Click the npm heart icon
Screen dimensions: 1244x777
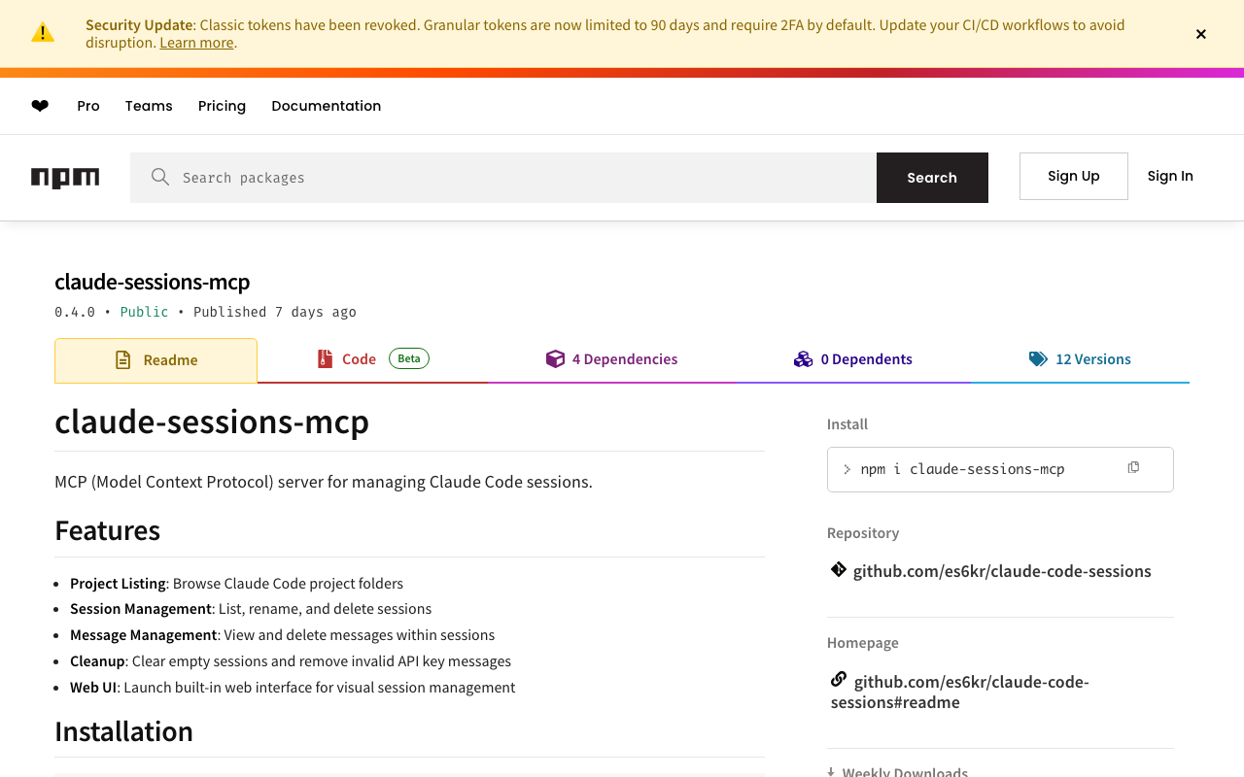[40, 106]
